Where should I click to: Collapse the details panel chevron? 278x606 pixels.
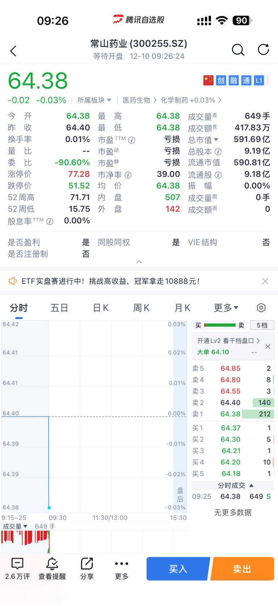139,262
